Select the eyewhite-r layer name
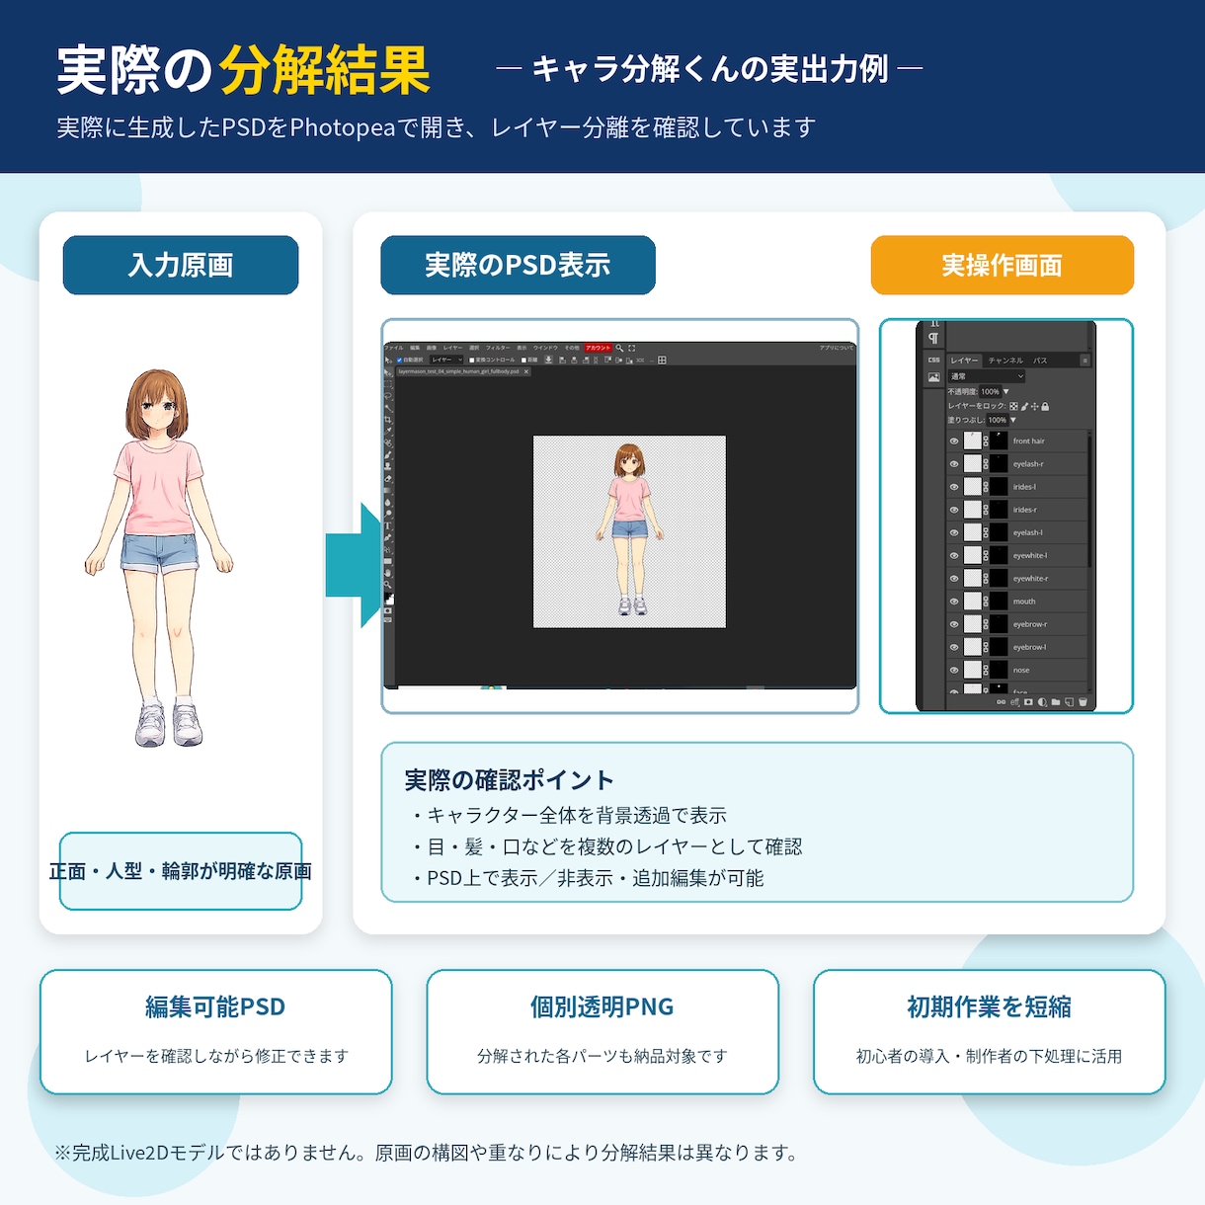1205x1205 pixels. pos(1030,578)
